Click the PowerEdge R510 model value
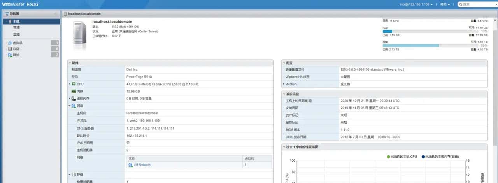Viewport: 498px width, 183px height. (x=139, y=77)
